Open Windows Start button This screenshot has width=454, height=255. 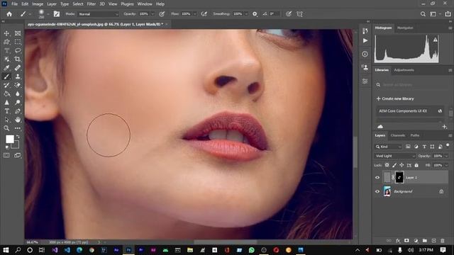click(x=6, y=250)
